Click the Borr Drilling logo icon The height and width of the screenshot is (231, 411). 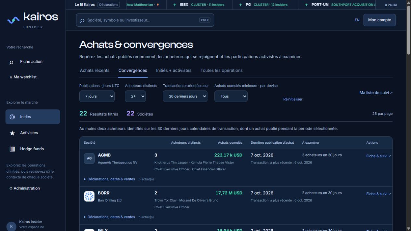89,196
